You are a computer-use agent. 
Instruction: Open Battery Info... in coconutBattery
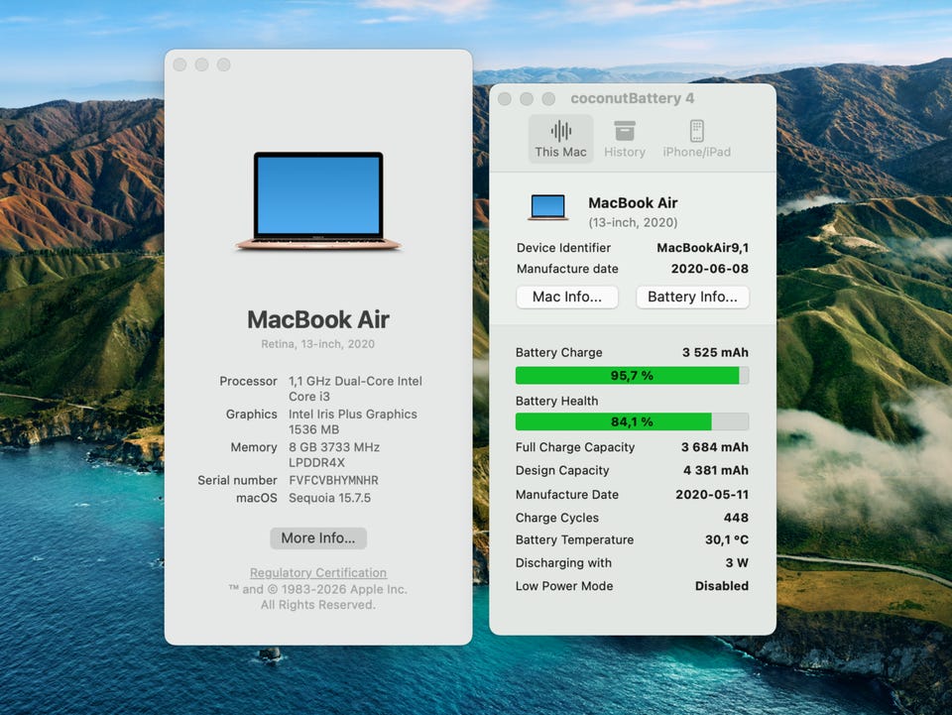coord(692,297)
